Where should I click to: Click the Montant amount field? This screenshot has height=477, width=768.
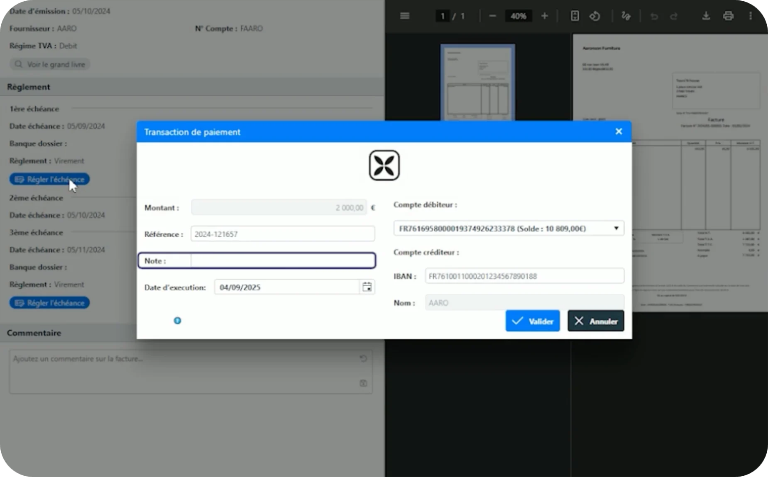[279, 207]
